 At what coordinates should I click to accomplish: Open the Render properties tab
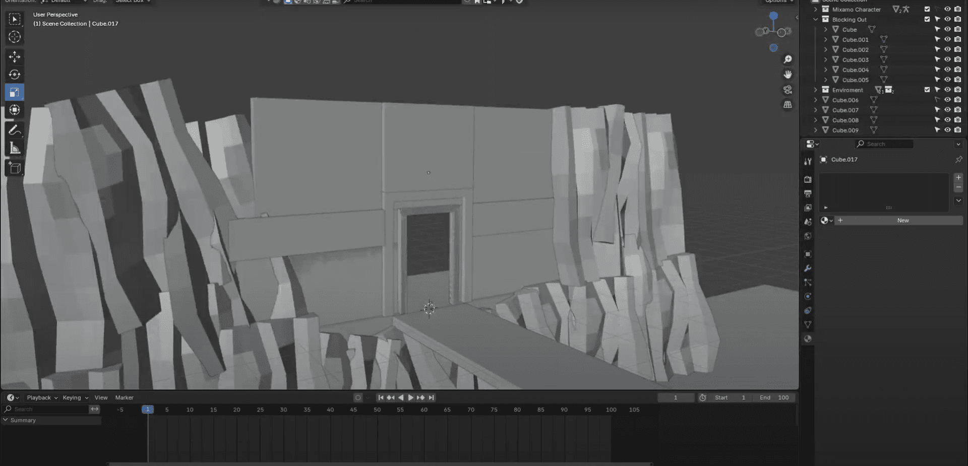point(808,179)
